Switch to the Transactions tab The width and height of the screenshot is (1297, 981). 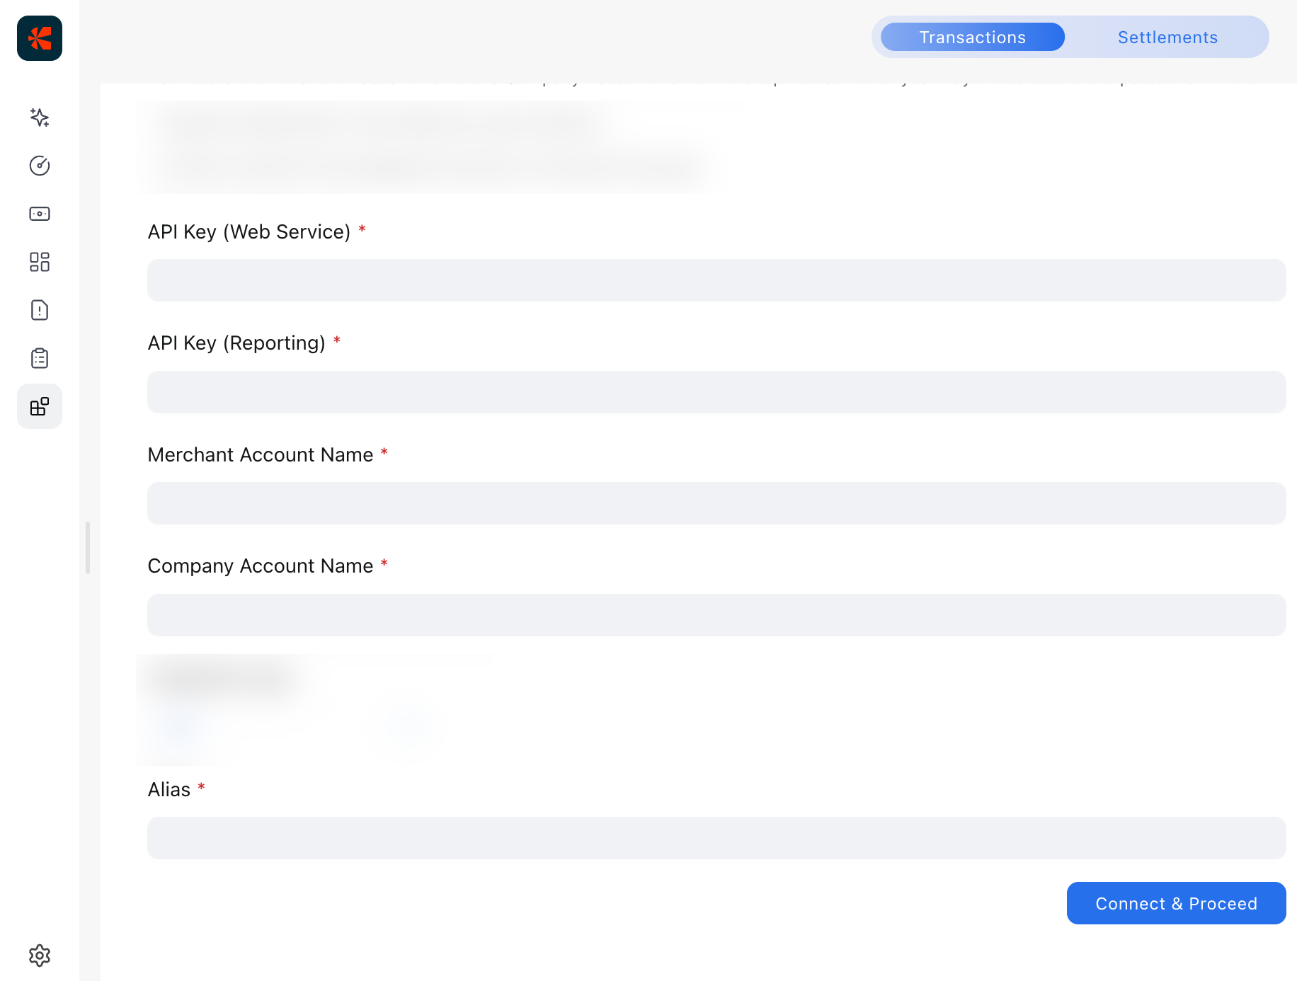(973, 37)
